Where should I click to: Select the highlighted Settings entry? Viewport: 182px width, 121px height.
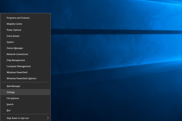point(26,92)
